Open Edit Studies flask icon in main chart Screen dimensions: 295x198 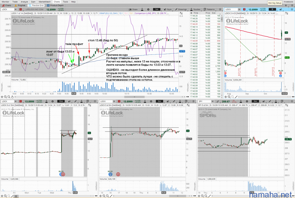coord(142,9)
